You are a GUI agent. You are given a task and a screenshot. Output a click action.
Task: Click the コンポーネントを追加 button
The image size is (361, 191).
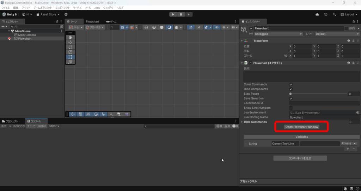pyautogui.click(x=300, y=158)
